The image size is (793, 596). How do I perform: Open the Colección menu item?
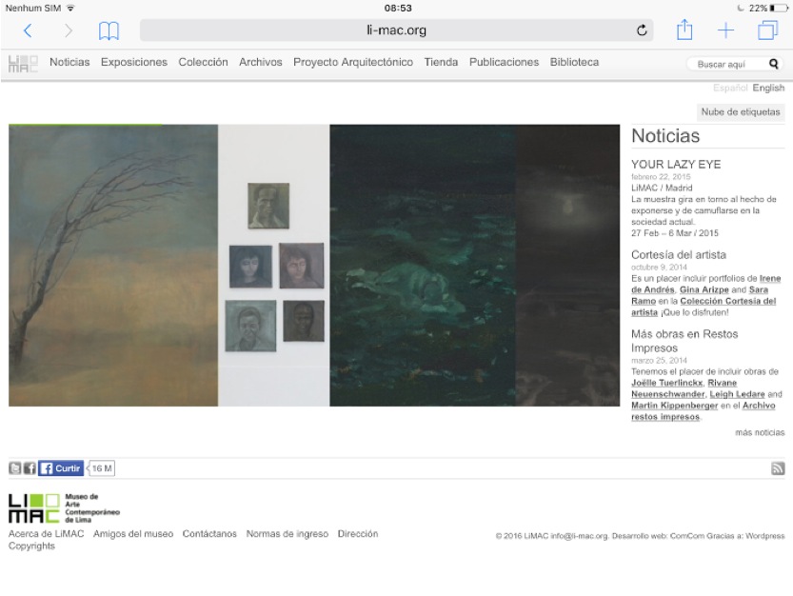[203, 62]
